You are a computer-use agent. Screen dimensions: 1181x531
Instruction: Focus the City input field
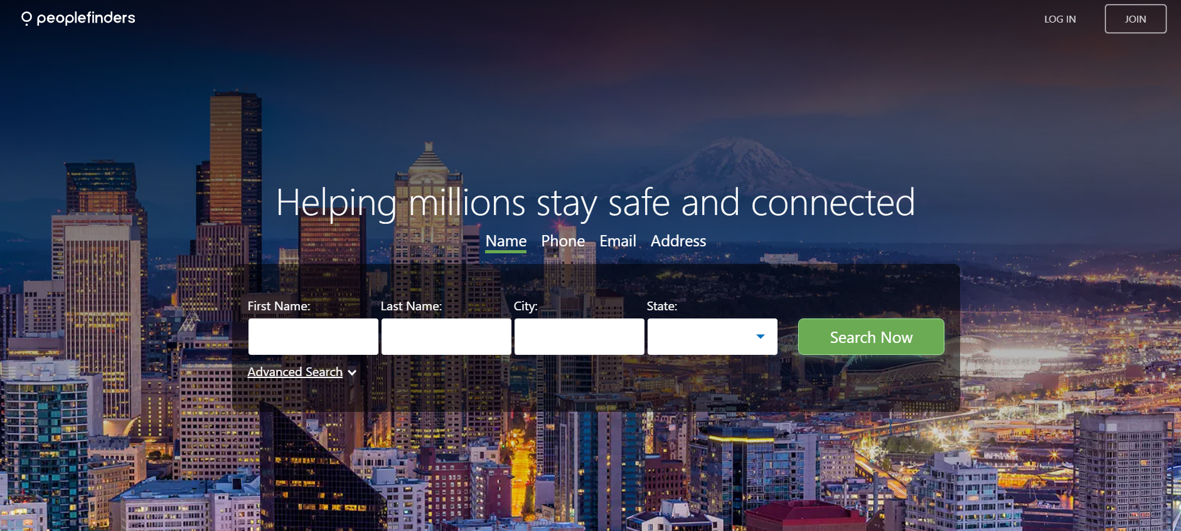click(579, 337)
